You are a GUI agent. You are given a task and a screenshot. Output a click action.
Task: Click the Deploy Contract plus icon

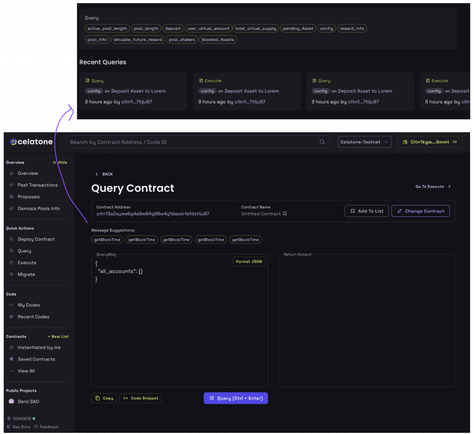pyautogui.click(x=11, y=239)
